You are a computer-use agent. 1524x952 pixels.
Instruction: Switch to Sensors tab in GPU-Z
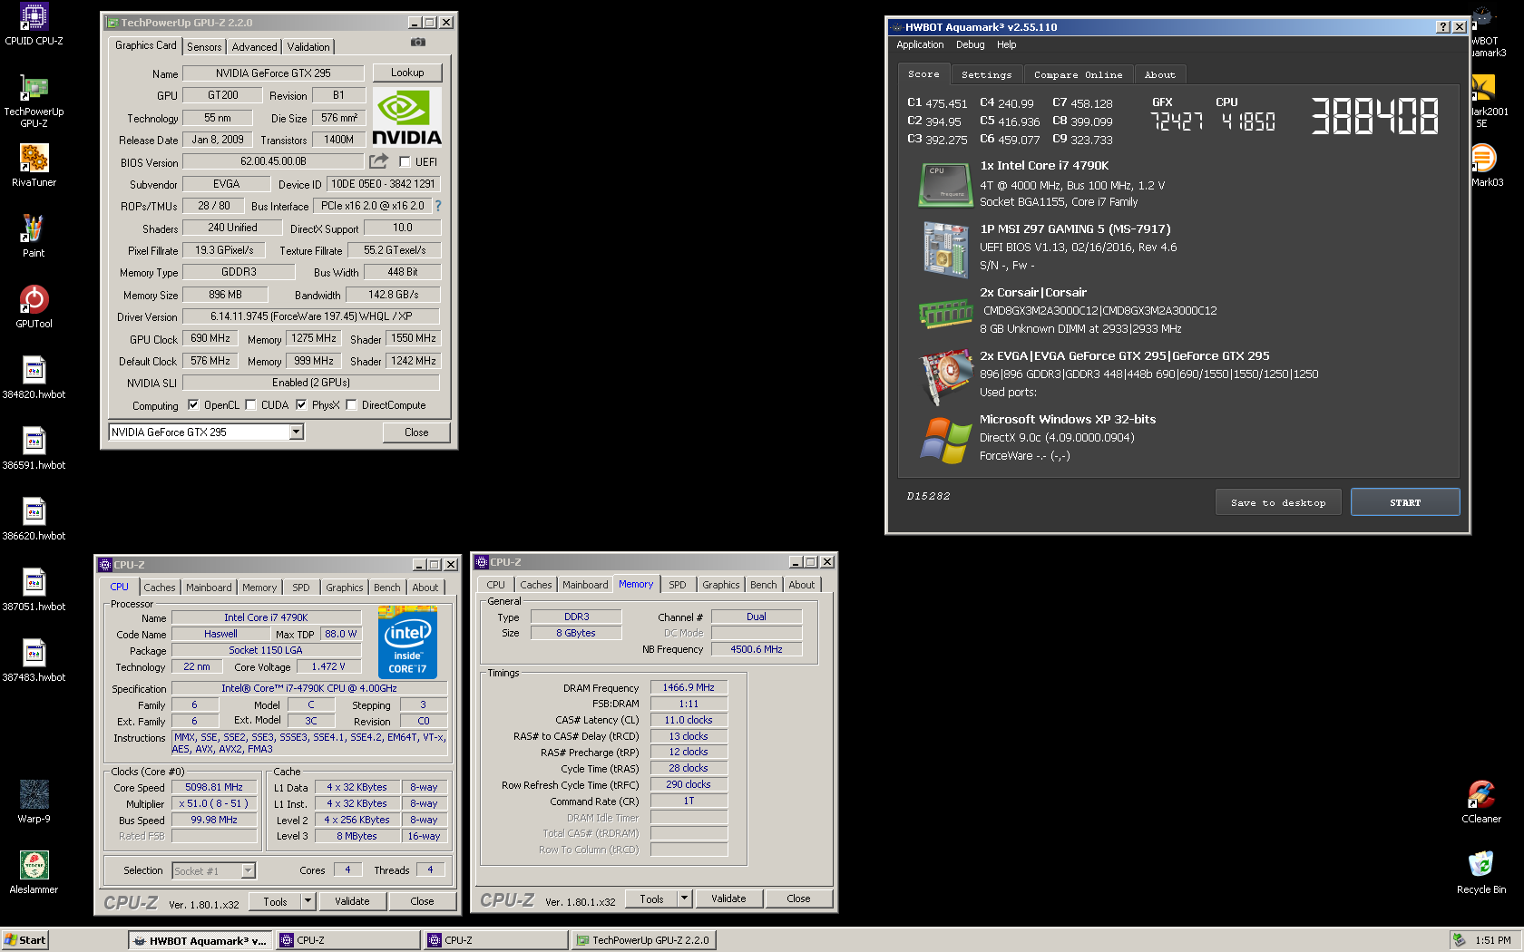click(x=204, y=47)
